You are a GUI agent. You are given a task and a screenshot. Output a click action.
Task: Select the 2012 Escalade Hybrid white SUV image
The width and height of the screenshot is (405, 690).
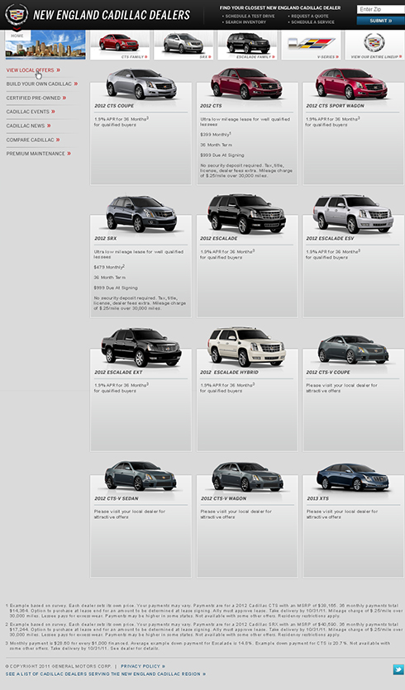(246, 347)
